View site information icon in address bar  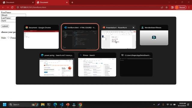tap(18, 7)
